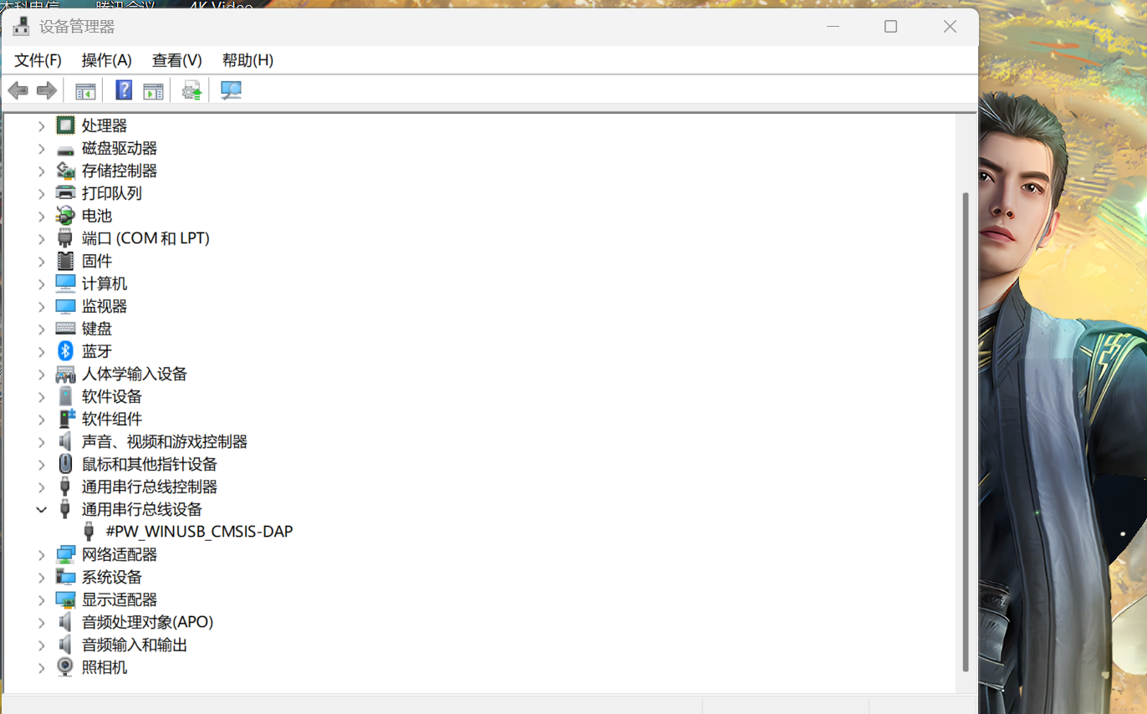Click the 键盘 keyboard icon
Screen dimensions: 1147x714
tap(65, 329)
